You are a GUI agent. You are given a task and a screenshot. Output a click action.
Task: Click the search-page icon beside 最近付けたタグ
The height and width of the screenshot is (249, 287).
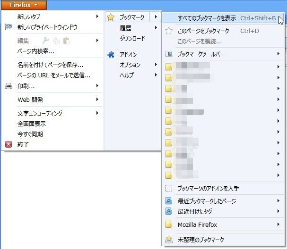tap(169, 211)
